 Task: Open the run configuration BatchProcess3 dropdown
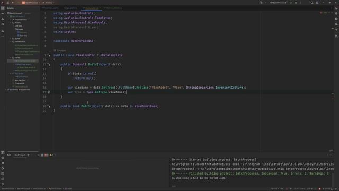tap(279, 3)
